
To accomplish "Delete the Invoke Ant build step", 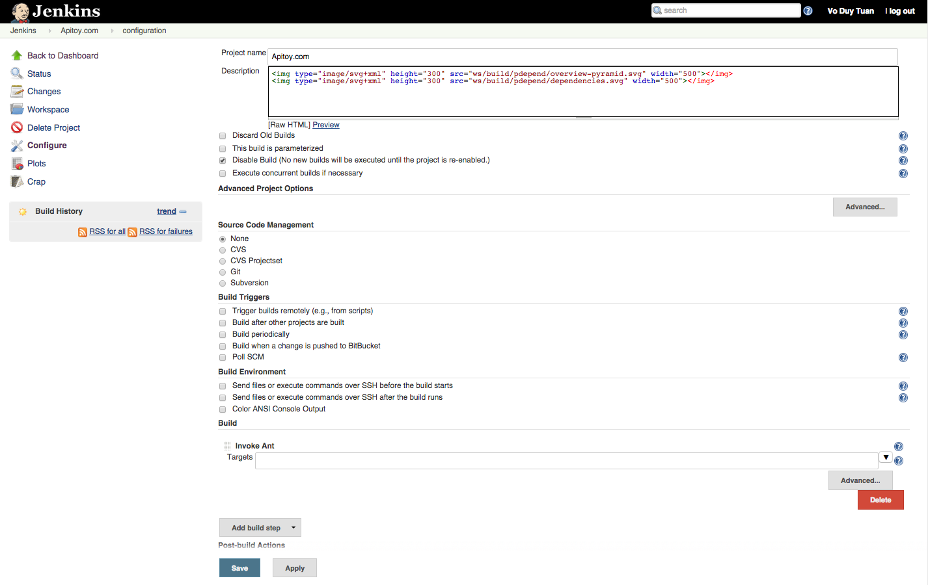I will point(880,500).
